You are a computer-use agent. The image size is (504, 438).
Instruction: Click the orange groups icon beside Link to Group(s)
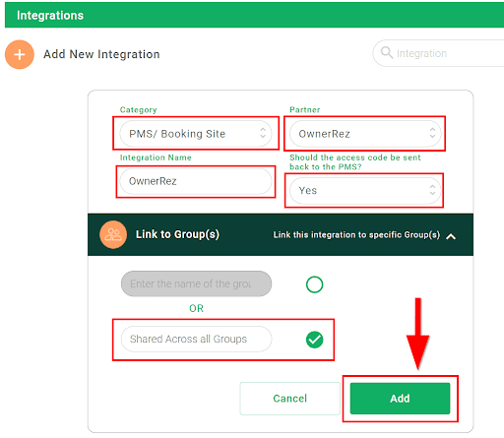tap(113, 234)
